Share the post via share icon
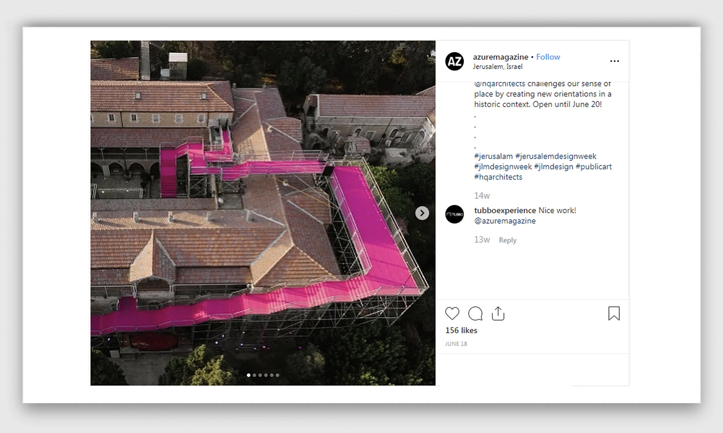Image resolution: width=723 pixels, height=433 pixels. (498, 313)
